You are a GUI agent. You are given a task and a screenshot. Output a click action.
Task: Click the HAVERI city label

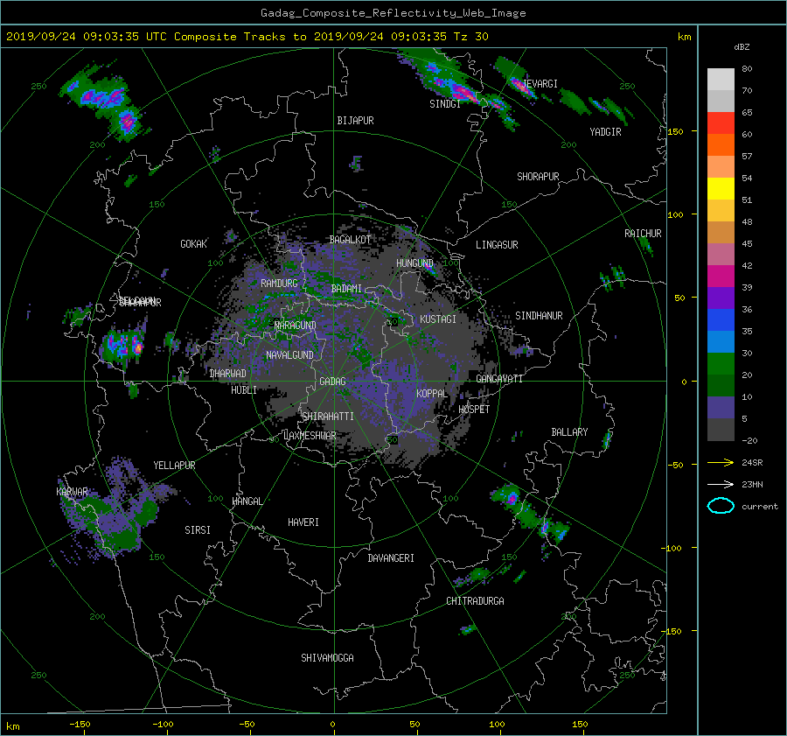pyautogui.click(x=303, y=522)
